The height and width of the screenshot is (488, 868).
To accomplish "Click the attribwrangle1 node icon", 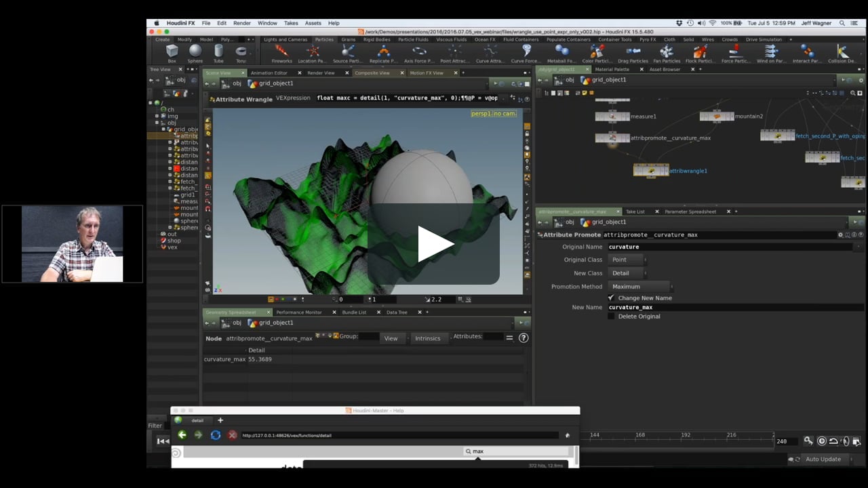I will click(651, 171).
